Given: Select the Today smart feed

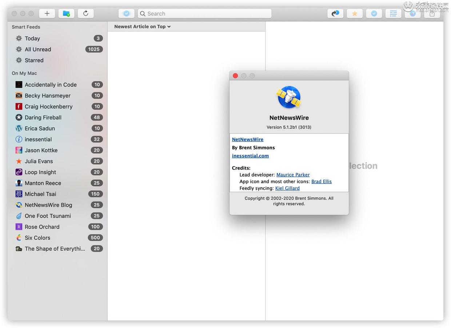Looking at the screenshot, I should coord(57,38).
